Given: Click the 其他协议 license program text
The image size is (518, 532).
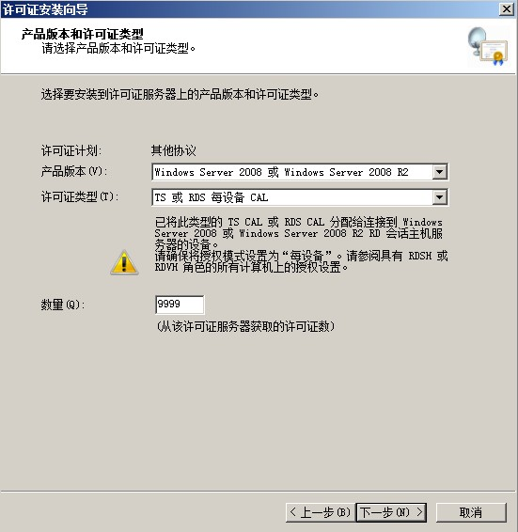Looking at the screenshot, I should coord(174,150).
